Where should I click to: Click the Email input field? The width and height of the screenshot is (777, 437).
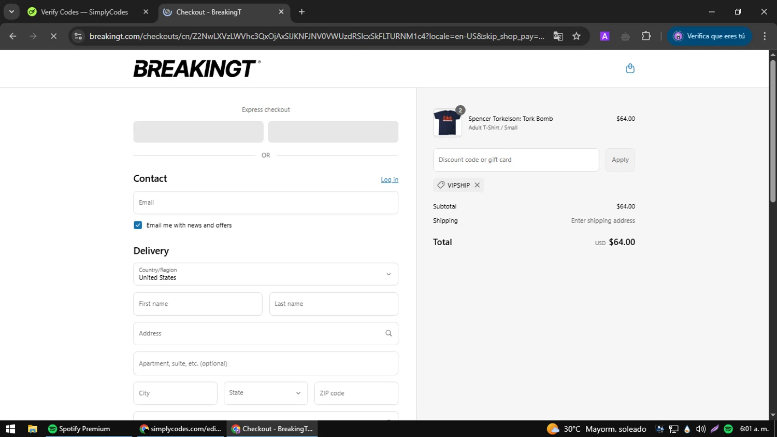tap(266, 203)
